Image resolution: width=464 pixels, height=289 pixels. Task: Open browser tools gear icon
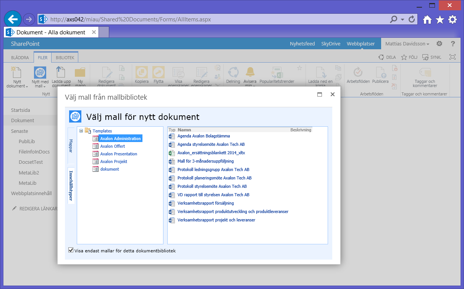453,19
